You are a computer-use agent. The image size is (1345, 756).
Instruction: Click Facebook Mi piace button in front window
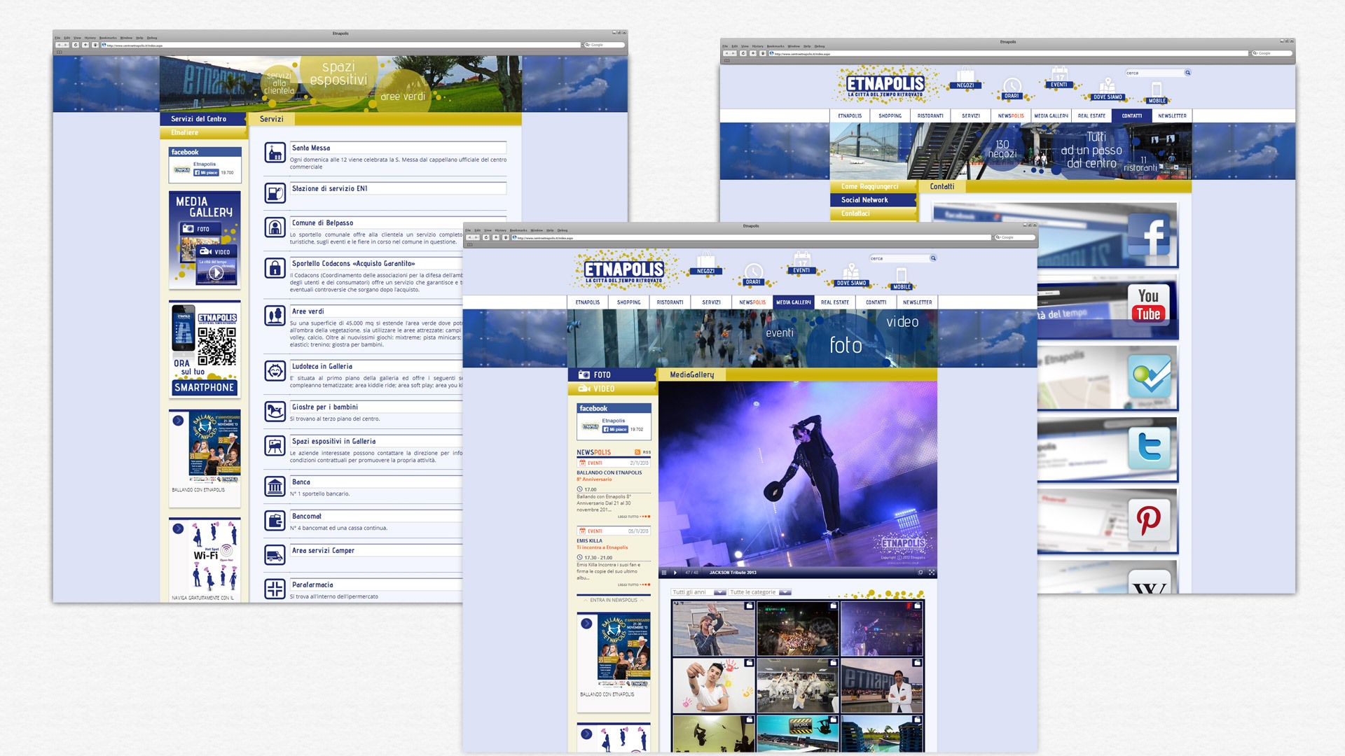pyautogui.click(x=614, y=429)
